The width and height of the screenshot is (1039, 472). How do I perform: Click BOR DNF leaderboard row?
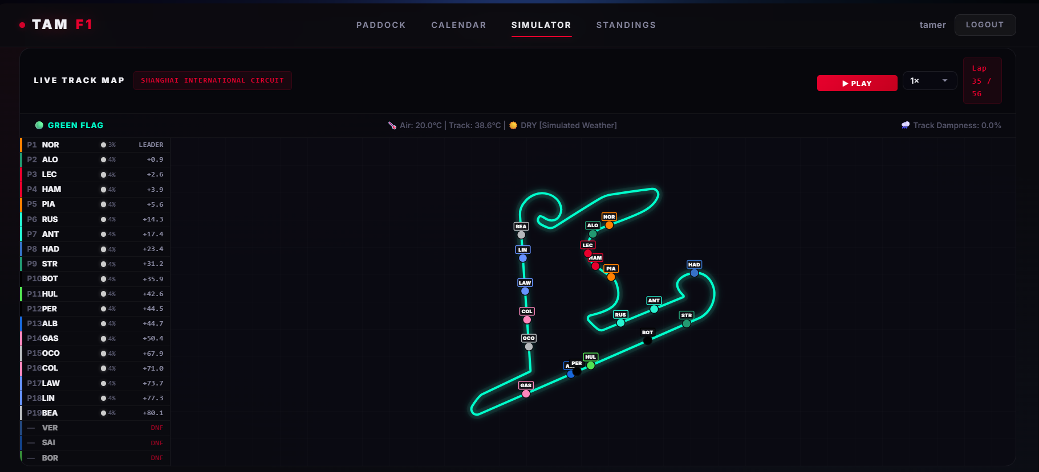pos(95,458)
